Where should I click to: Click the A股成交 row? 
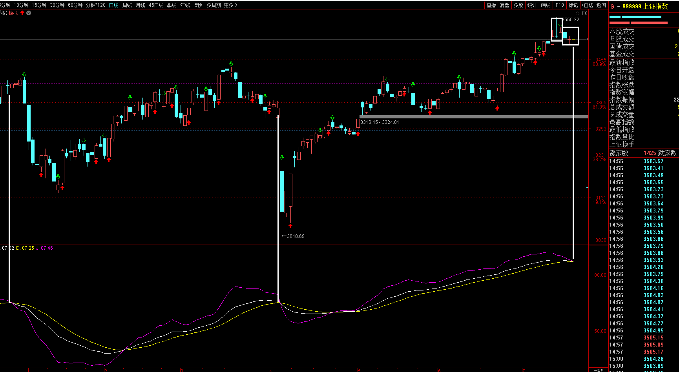click(x=644, y=31)
